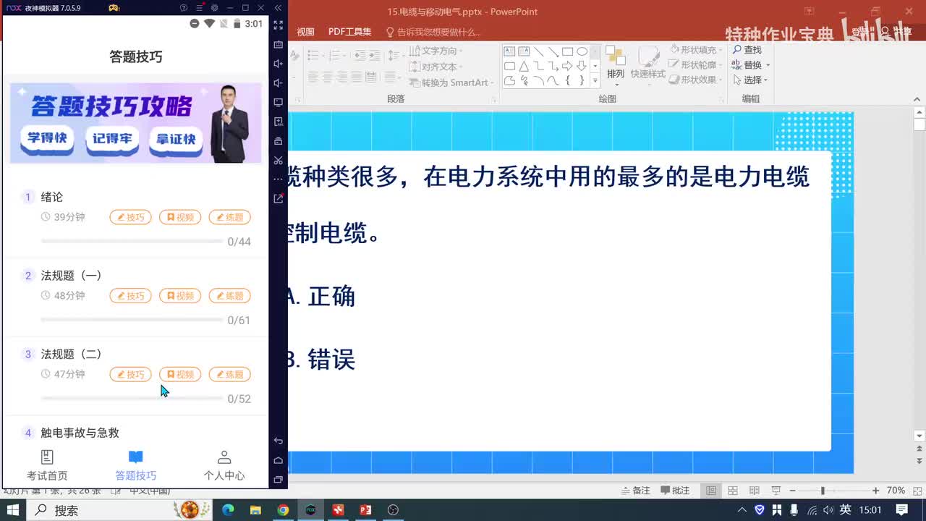Click Nox keyboard mapping icon
Image resolution: width=926 pixels, height=521 pixels.
click(x=279, y=44)
